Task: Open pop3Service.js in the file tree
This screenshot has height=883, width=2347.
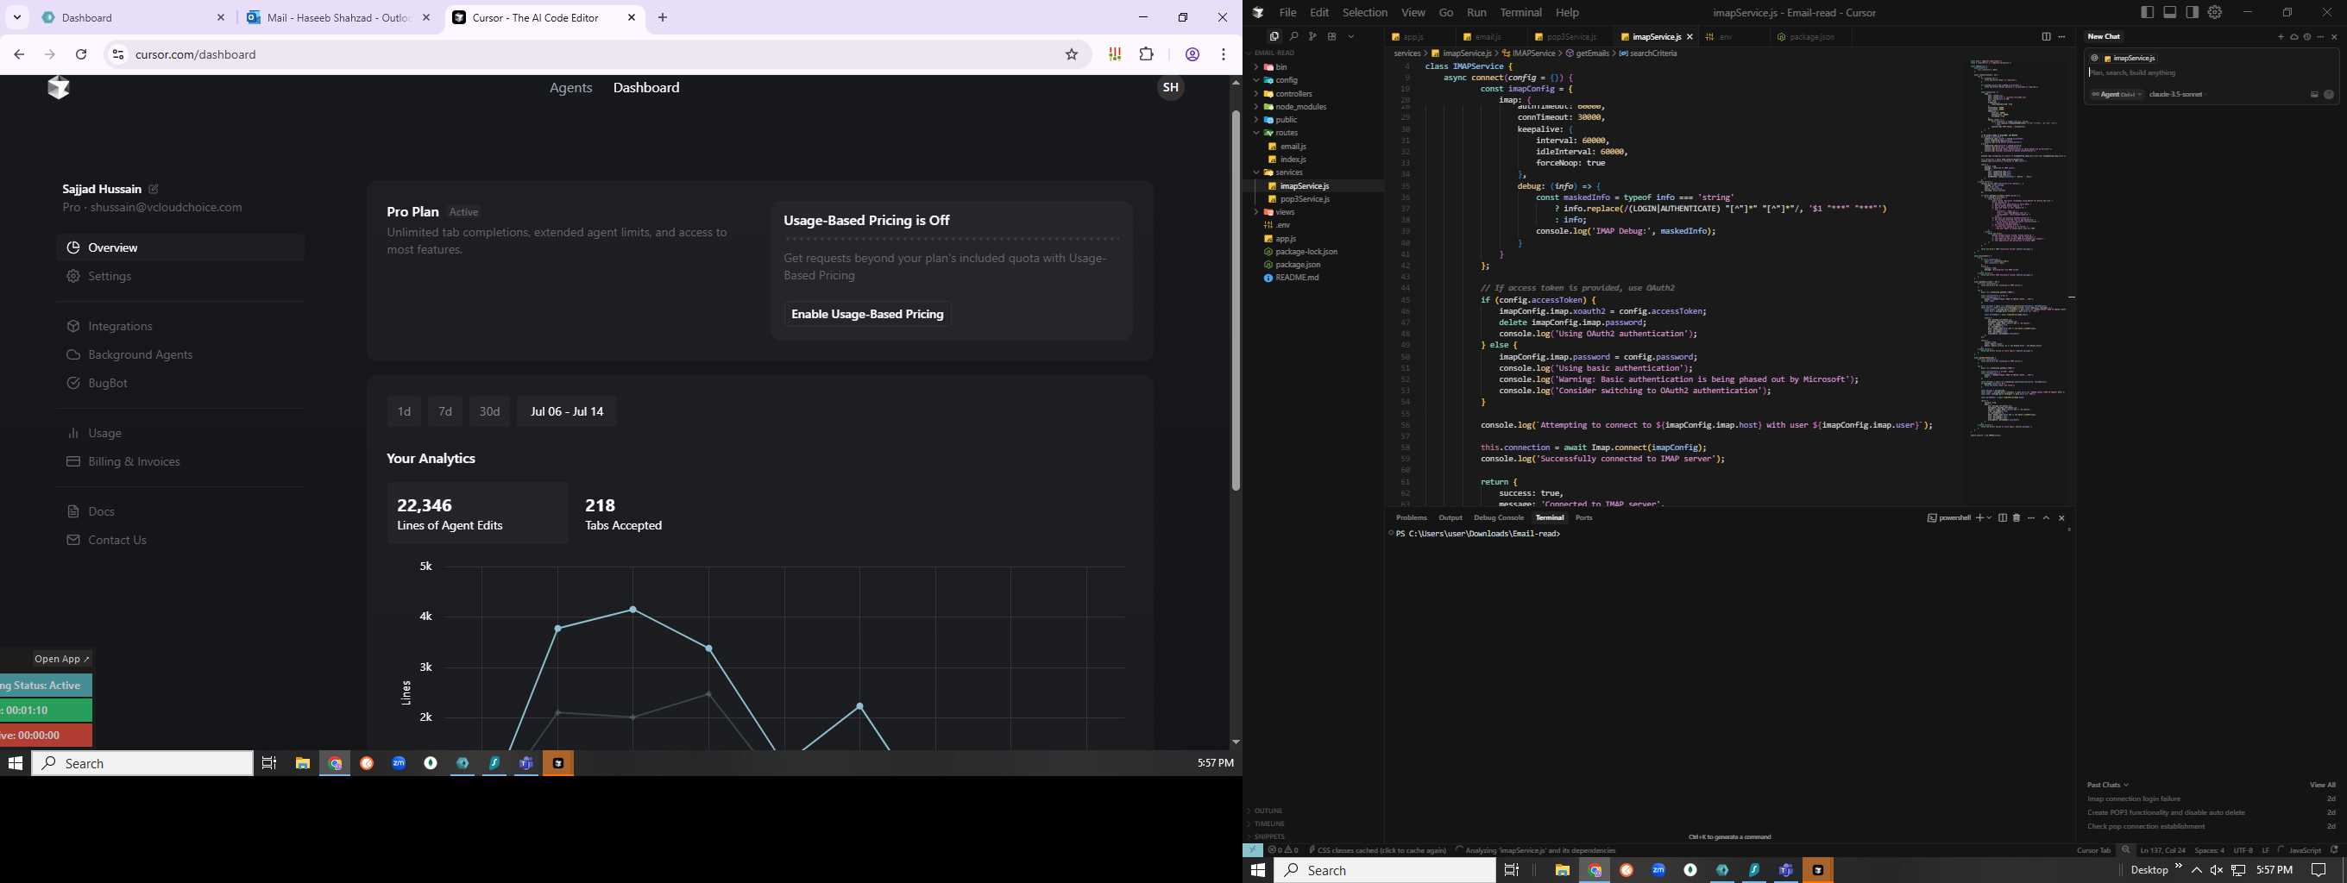Action: [1314, 198]
